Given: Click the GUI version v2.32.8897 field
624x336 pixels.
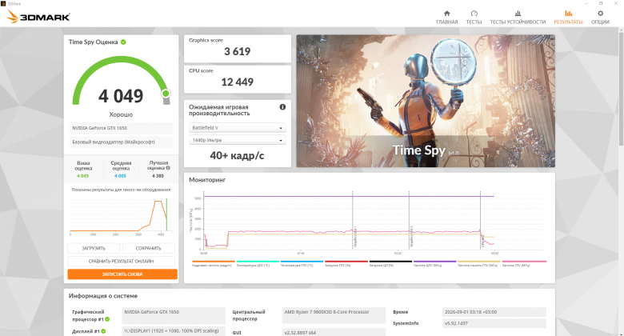Looking at the screenshot, I should coord(334,332).
